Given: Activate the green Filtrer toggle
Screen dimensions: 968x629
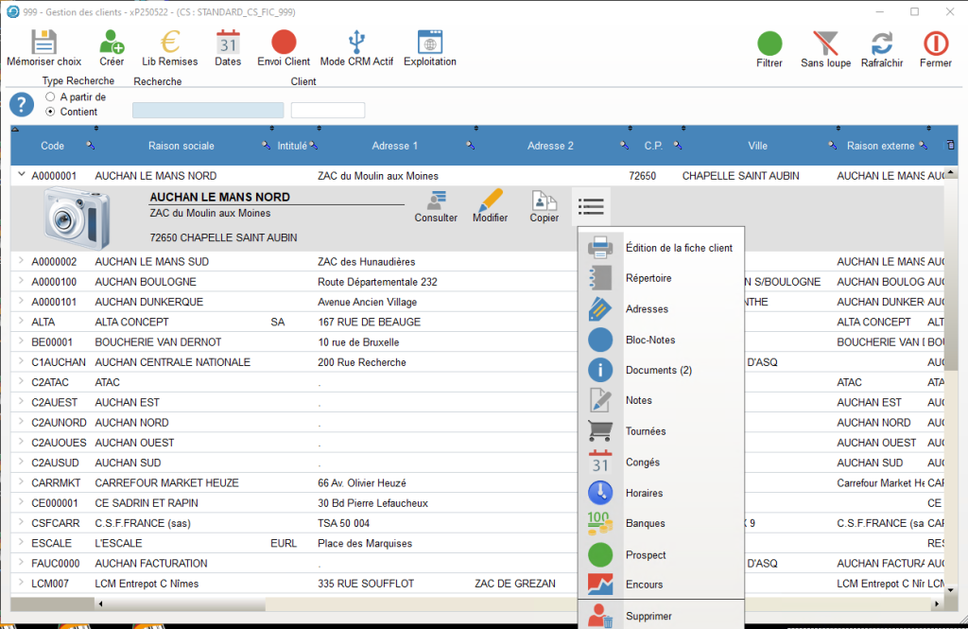Looking at the screenshot, I should 769,44.
